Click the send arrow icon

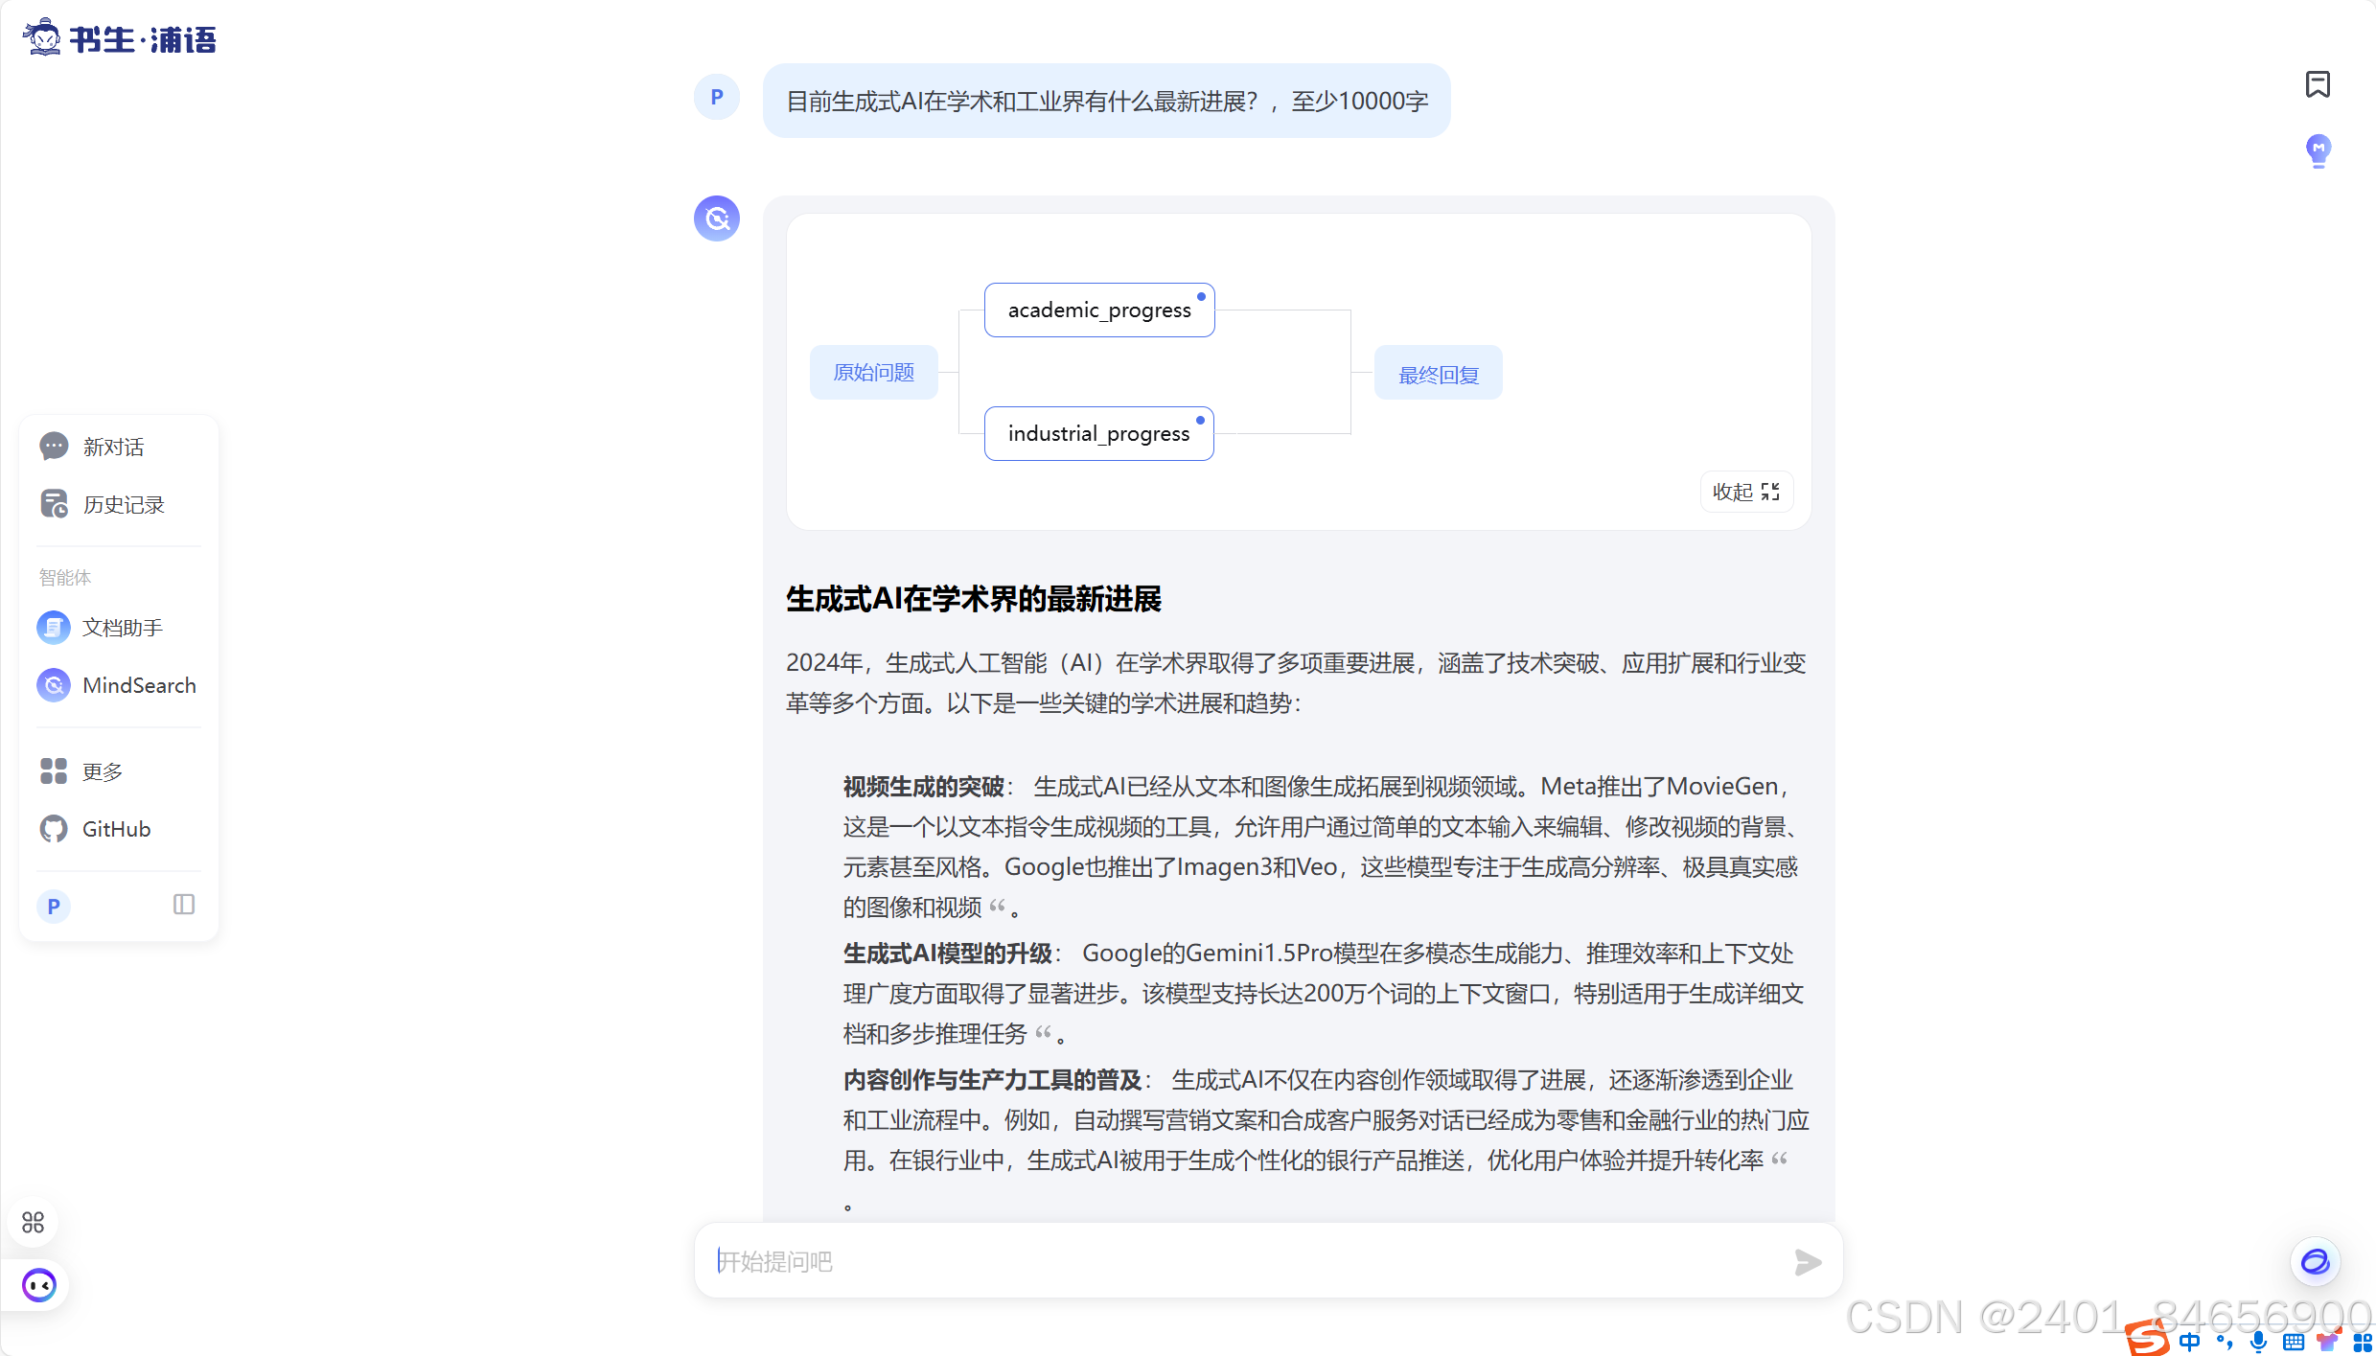coord(1807,1262)
